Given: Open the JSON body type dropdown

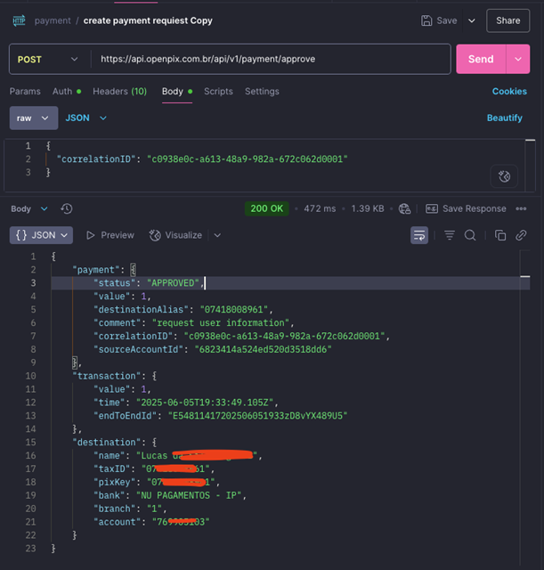Looking at the screenshot, I should pyautogui.click(x=86, y=118).
